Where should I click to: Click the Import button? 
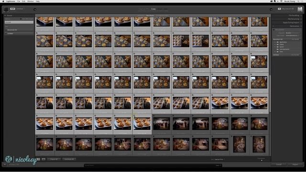(x=295, y=164)
